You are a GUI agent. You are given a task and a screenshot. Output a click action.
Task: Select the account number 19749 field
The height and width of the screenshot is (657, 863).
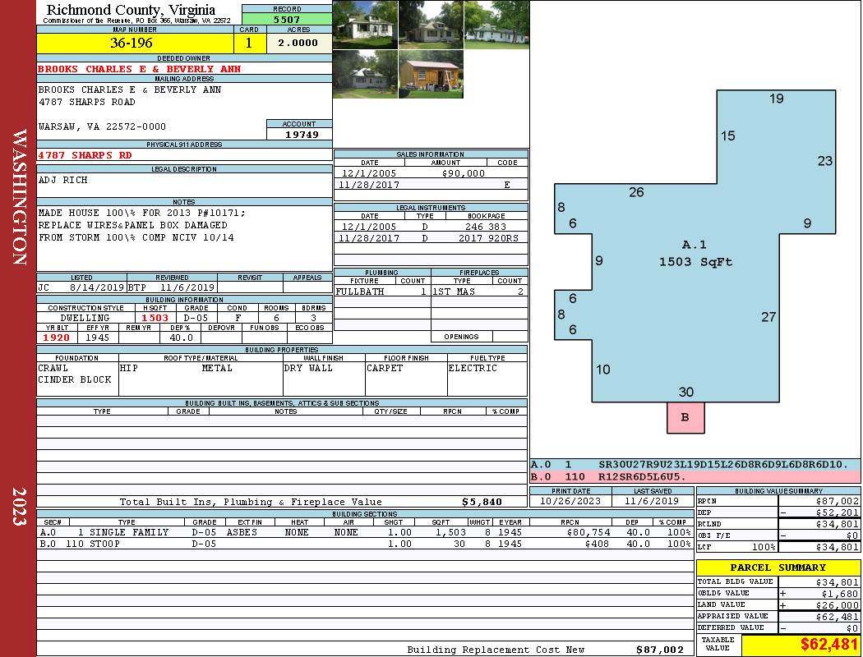[299, 134]
